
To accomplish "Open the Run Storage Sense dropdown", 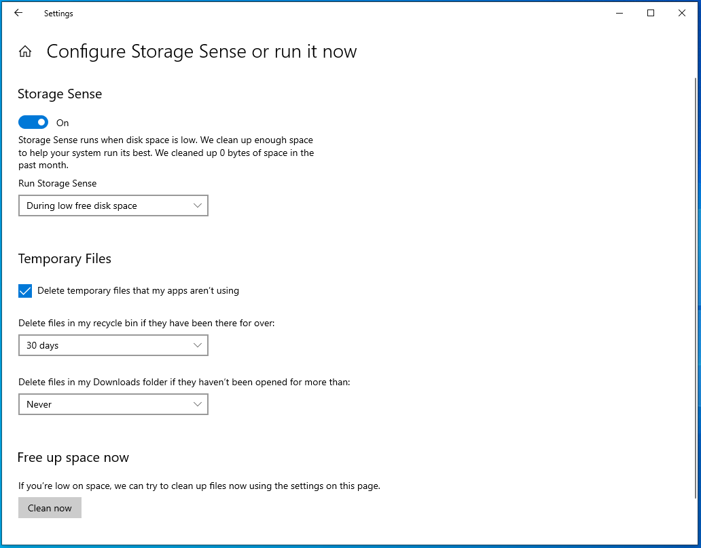I will pyautogui.click(x=113, y=206).
